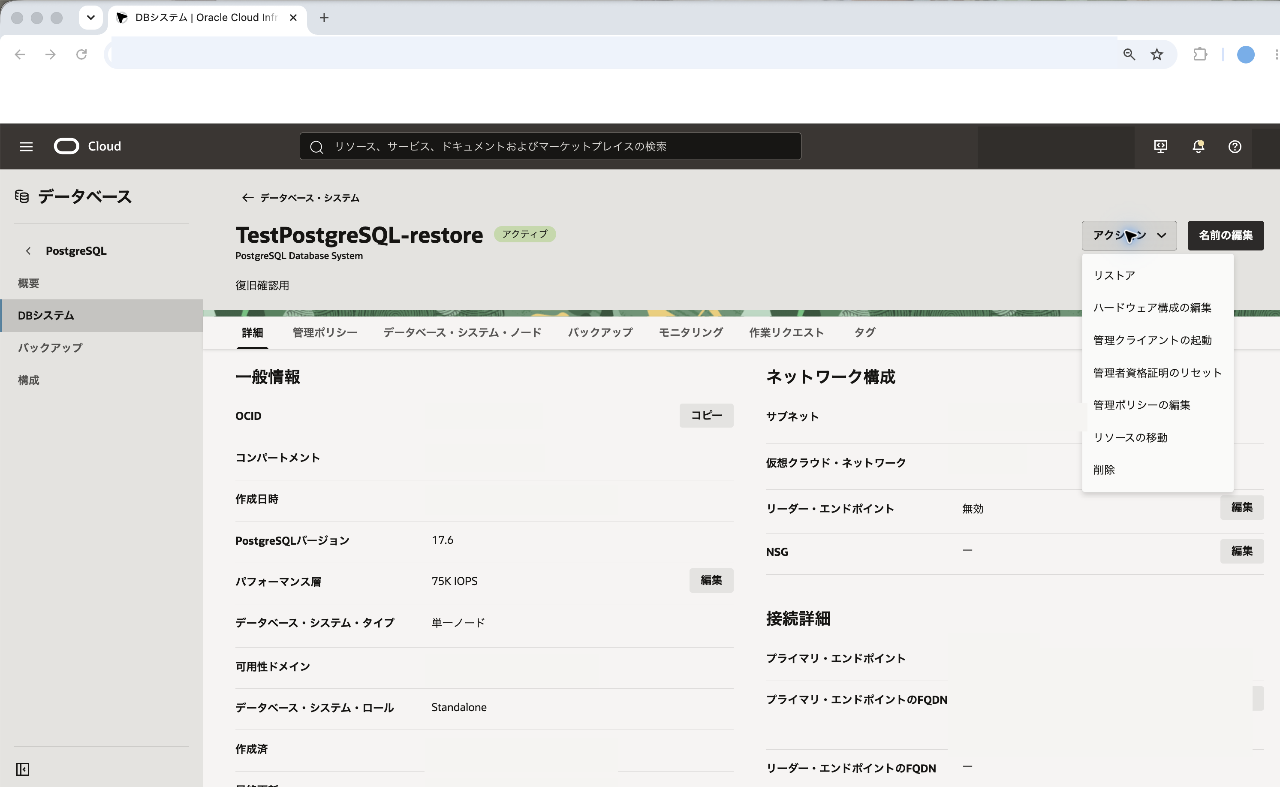Image resolution: width=1280 pixels, height=787 pixels.
Task: Click the 復旧確認用 description text
Action: click(262, 285)
